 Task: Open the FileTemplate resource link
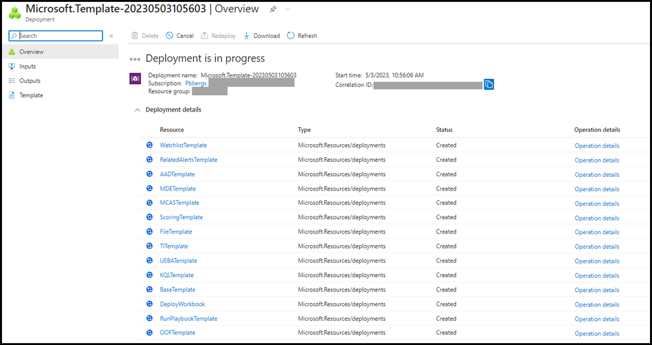point(176,232)
